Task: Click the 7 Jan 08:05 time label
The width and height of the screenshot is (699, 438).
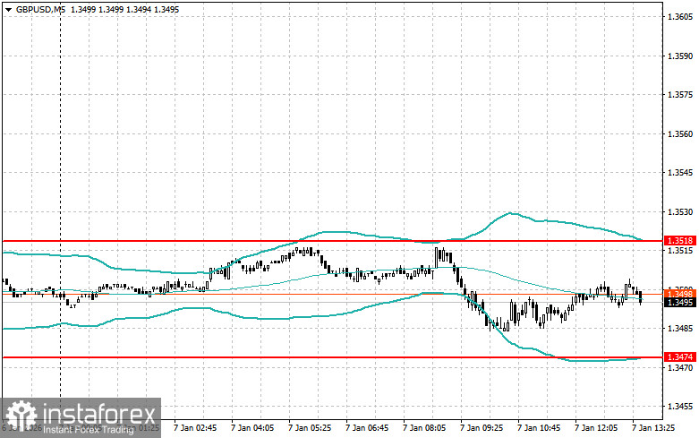Action: [424, 428]
